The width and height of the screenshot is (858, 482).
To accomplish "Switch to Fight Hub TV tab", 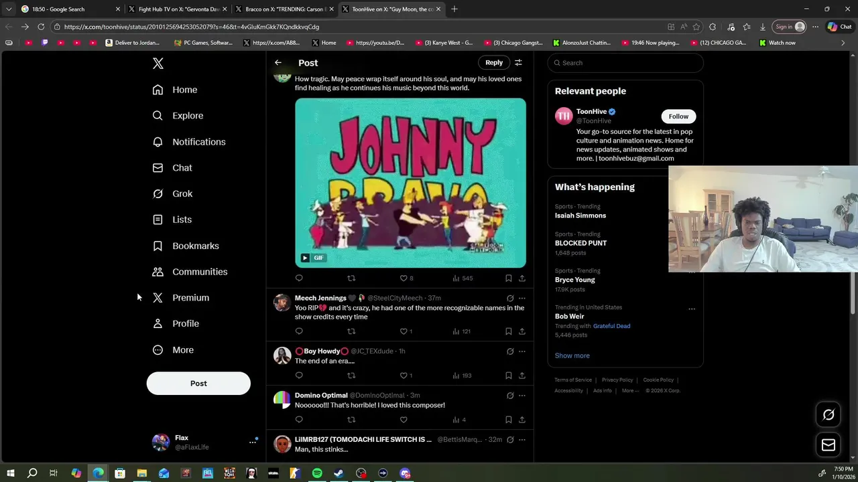I will 178,9.
